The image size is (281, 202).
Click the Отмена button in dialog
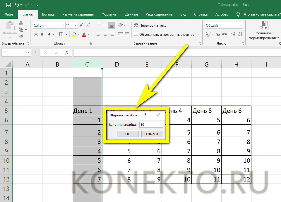[x=152, y=134]
